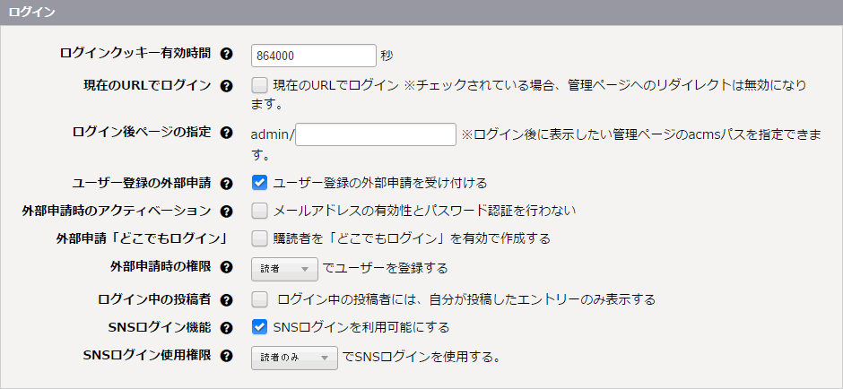Check メールアドレスの有効性とパスワード認証を行わない
Screen dimensions: 843x389
[x=259, y=211]
